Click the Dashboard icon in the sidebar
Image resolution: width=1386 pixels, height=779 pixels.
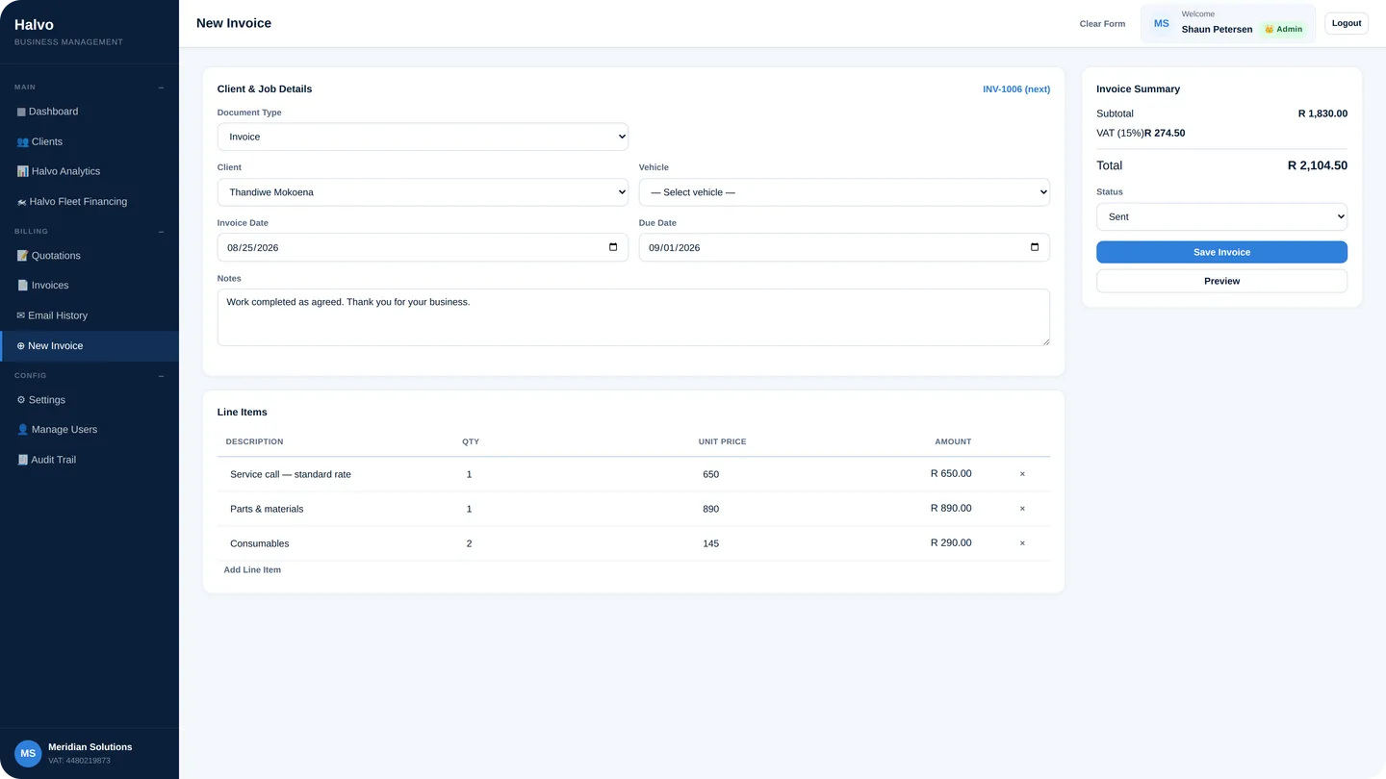pyautogui.click(x=21, y=112)
